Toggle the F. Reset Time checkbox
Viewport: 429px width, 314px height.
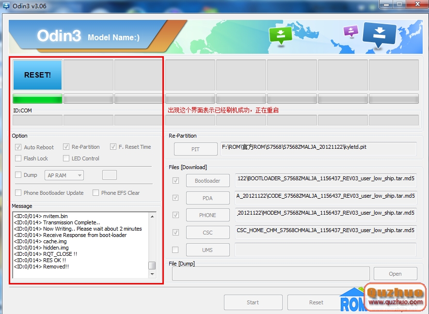coord(113,147)
